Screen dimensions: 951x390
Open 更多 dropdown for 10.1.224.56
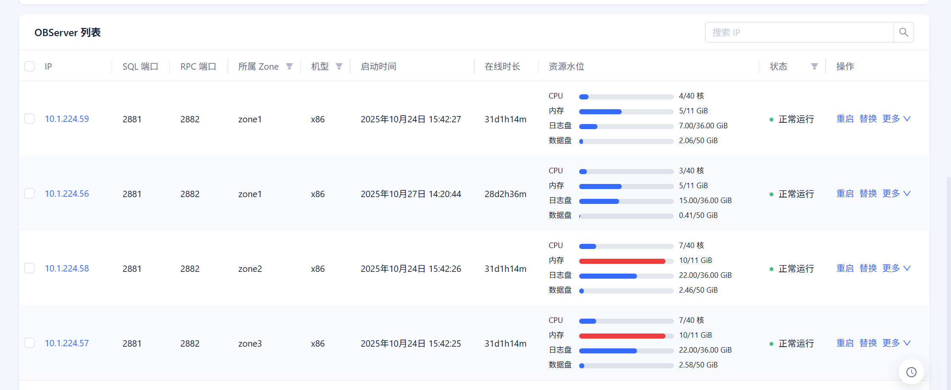coord(896,193)
